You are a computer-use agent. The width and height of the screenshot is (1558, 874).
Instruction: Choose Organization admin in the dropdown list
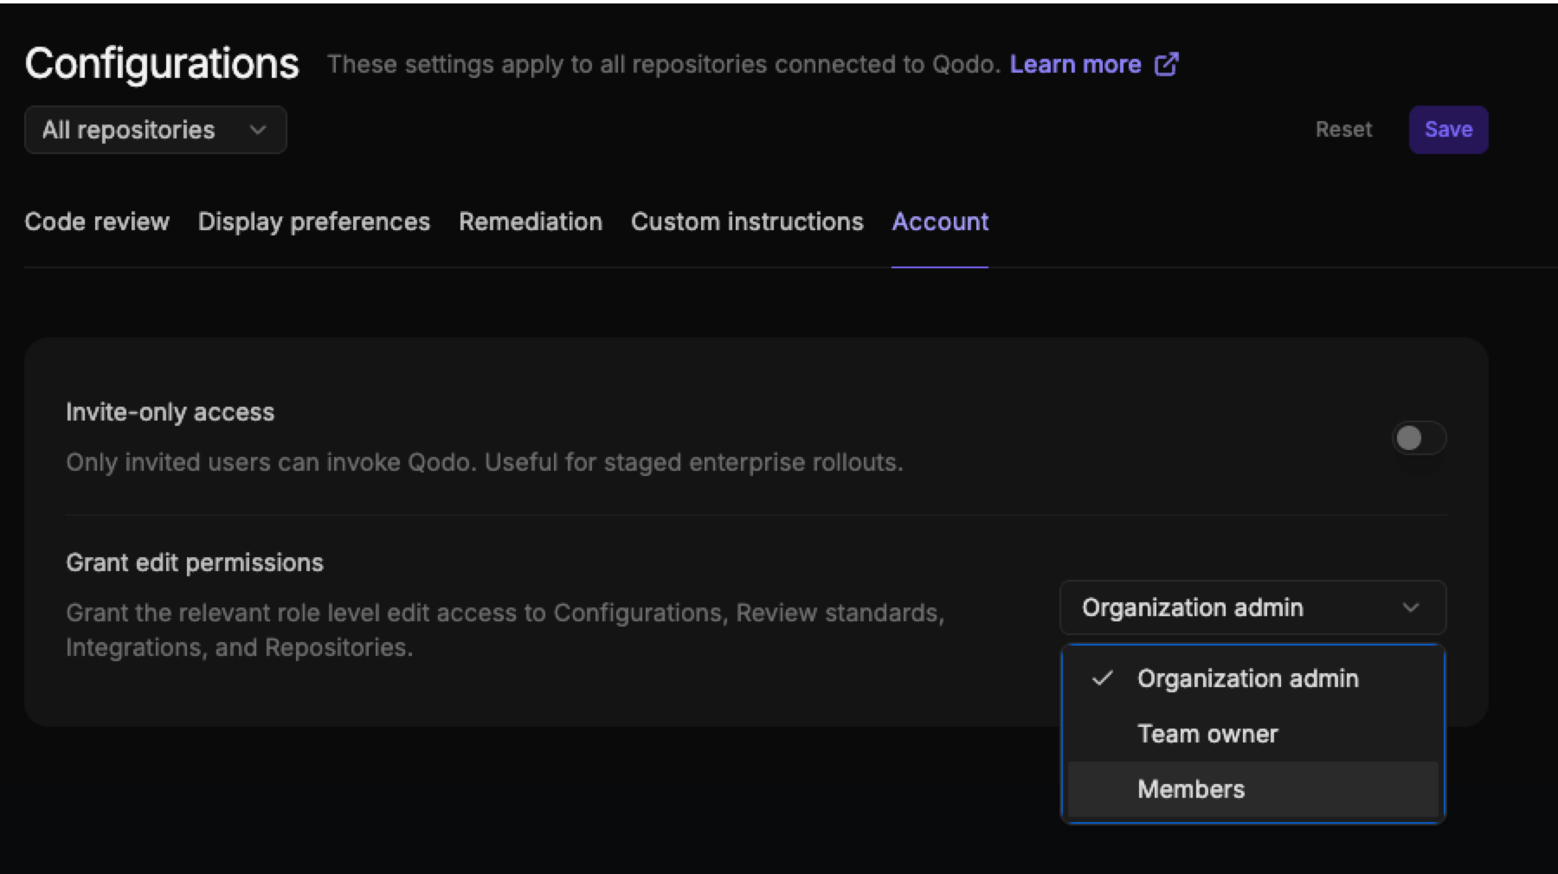(1252, 678)
